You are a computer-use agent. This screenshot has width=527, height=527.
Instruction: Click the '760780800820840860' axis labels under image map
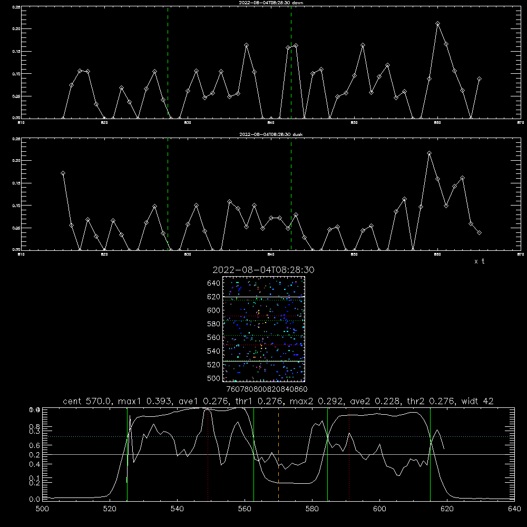[x=267, y=389]
